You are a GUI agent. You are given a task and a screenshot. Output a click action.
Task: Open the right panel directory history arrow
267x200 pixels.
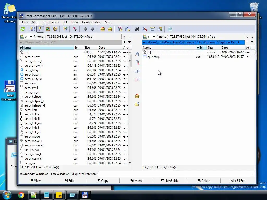pyautogui.click(x=252, y=42)
